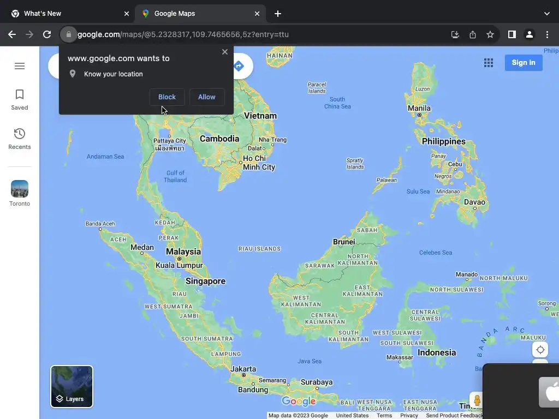Reload the Google Maps page
This screenshot has width=559, height=419.
[x=47, y=34]
